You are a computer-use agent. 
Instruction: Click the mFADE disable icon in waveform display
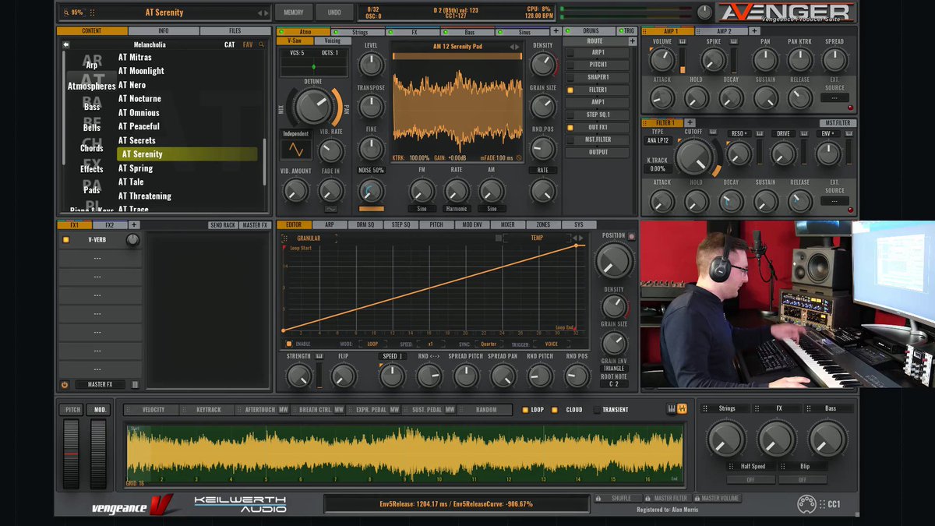click(519, 157)
